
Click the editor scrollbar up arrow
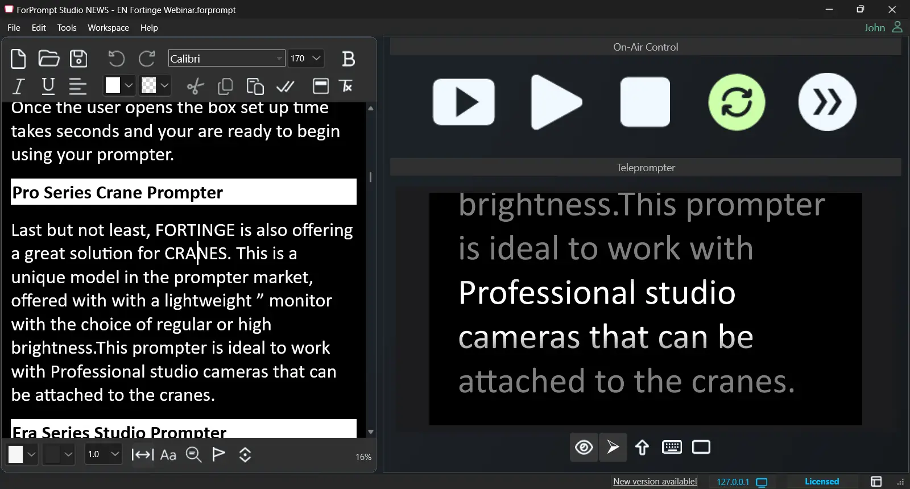point(371,108)
